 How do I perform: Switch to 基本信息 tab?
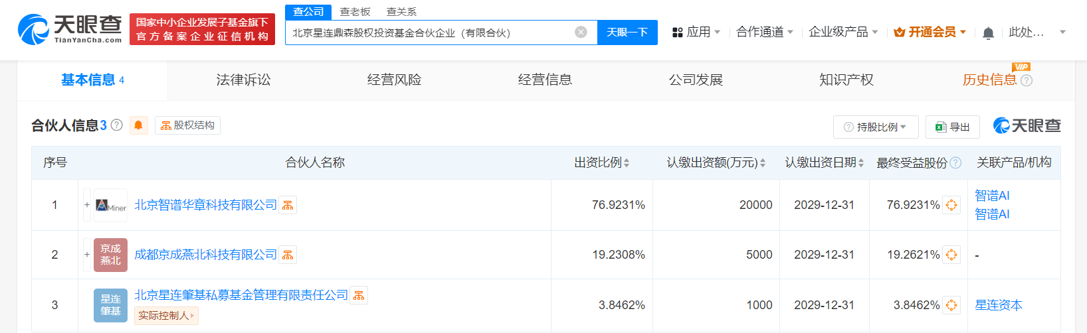coord(92,80)
